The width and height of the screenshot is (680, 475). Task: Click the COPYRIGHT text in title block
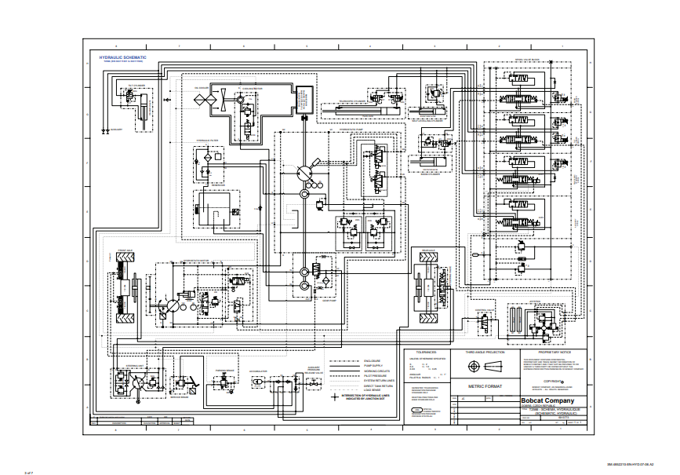click(x=552, y=382)
